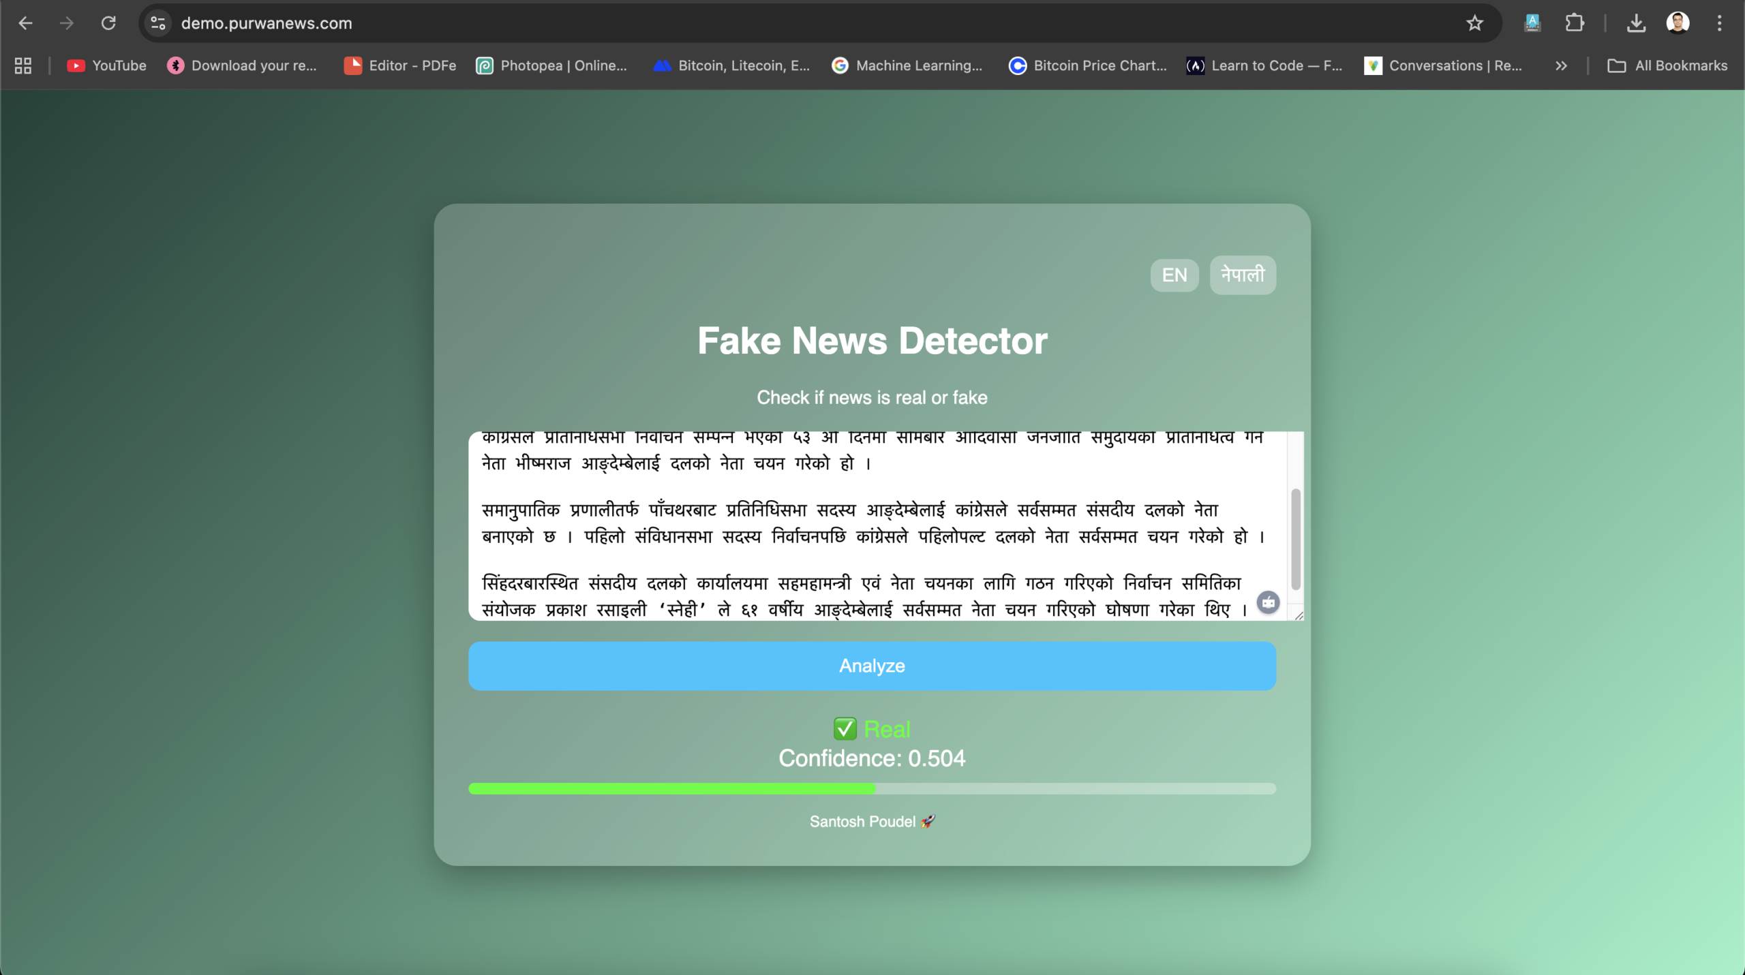Open the Photopea bookmark
Viewport: 1745px width, 975px height.
pyautogui.click(x=551, y=65)
